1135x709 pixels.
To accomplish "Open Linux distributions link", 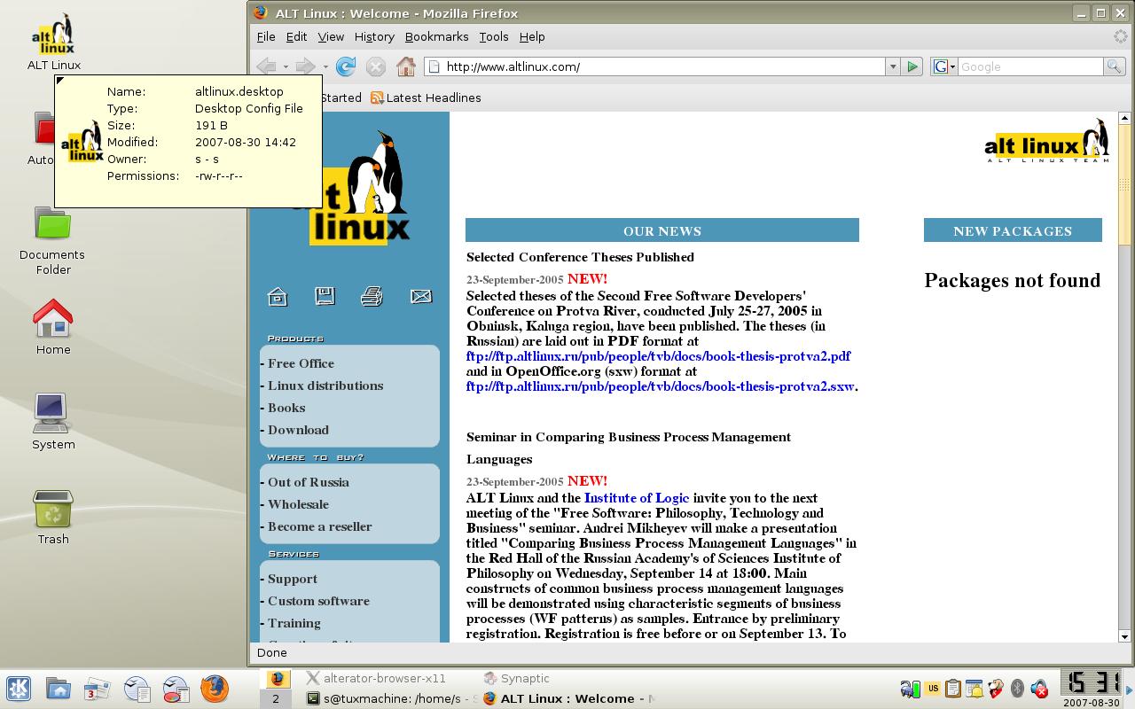I will pos(325,386).
